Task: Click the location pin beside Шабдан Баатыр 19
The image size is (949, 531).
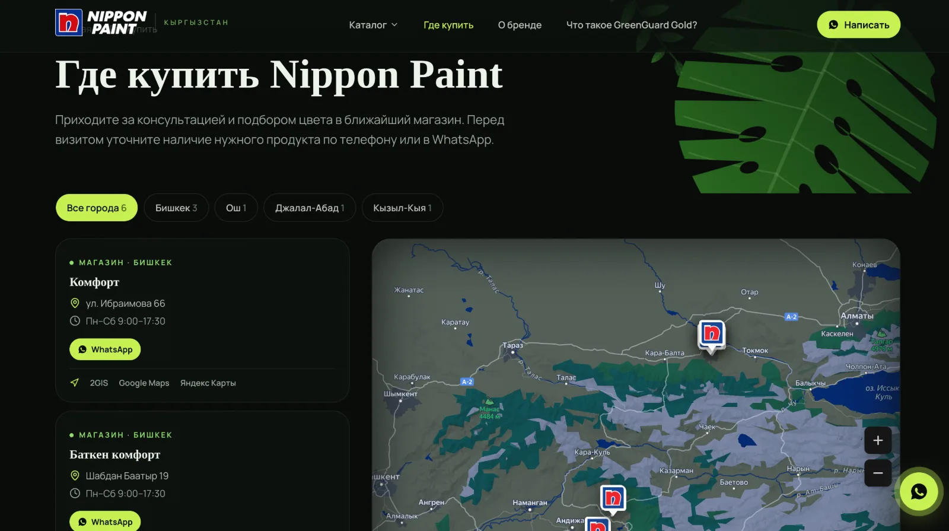Action: click(75, 476)
